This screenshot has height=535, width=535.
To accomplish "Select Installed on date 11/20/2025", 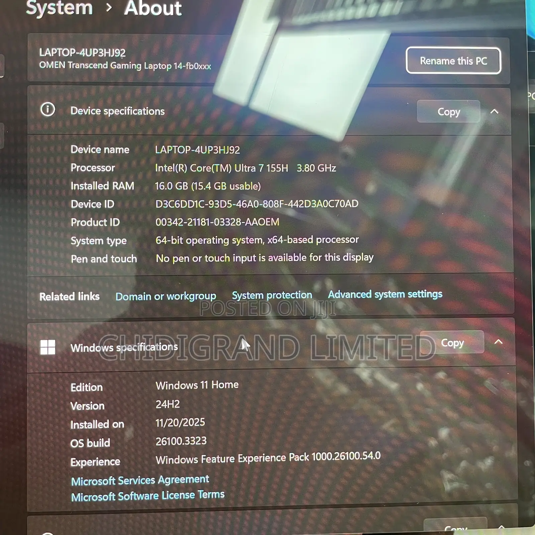I will point(180,423).
